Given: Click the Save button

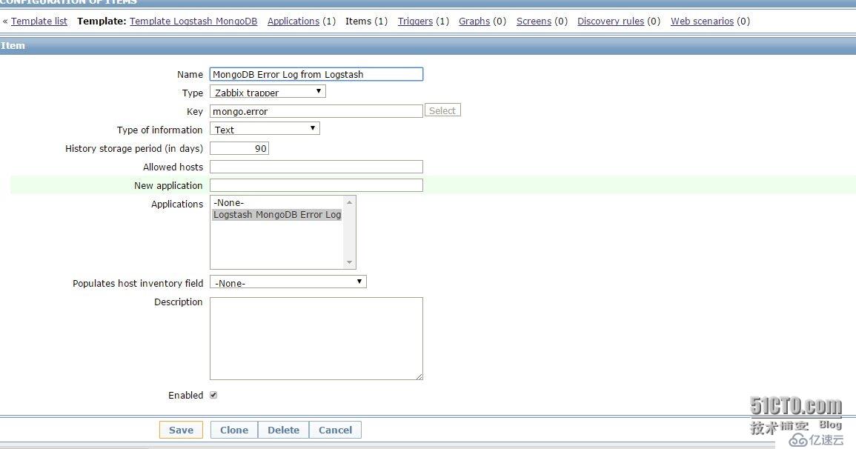Looking at the screenshot, I should (x=181, y=430).
